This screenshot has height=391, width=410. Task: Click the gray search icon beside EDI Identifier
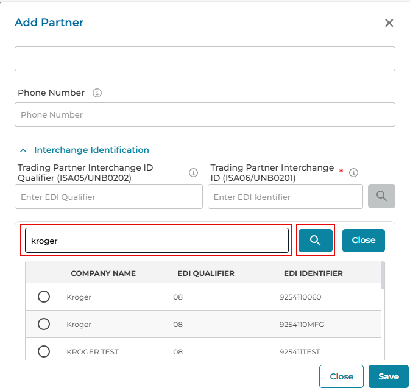click(381, 196)
